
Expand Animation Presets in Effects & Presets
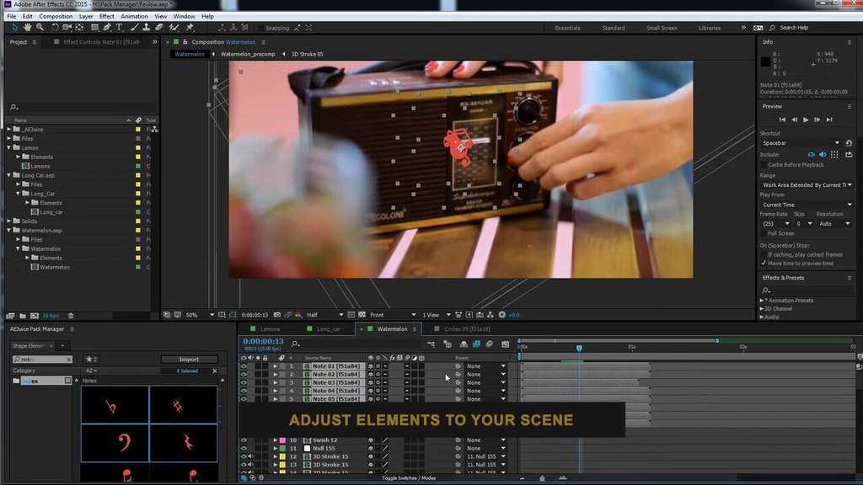[x=762, y=301]
